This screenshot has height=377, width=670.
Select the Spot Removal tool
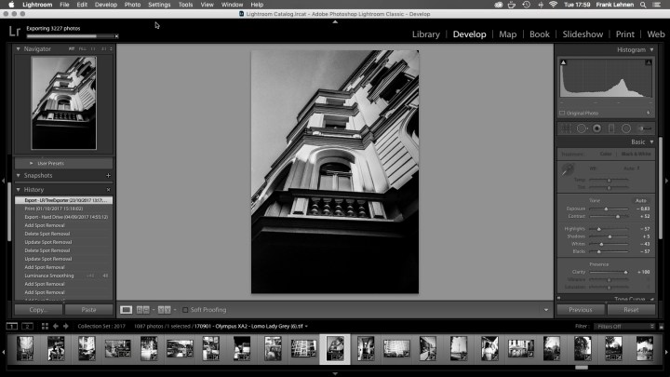pyautogui.click(x=581, y=128)
